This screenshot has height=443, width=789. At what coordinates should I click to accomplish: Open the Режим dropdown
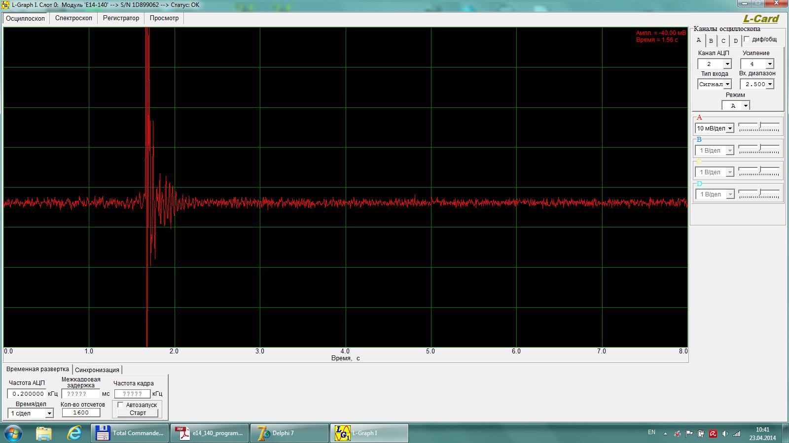pos(746,106)
